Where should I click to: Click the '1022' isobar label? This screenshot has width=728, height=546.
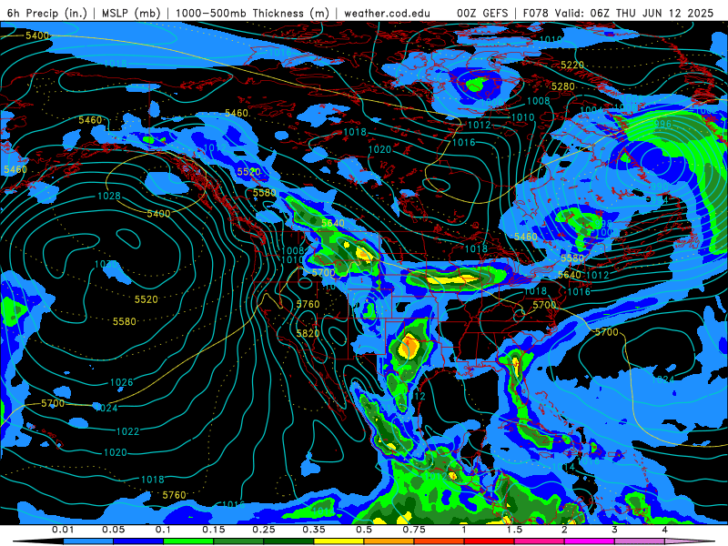pos(127,431)
